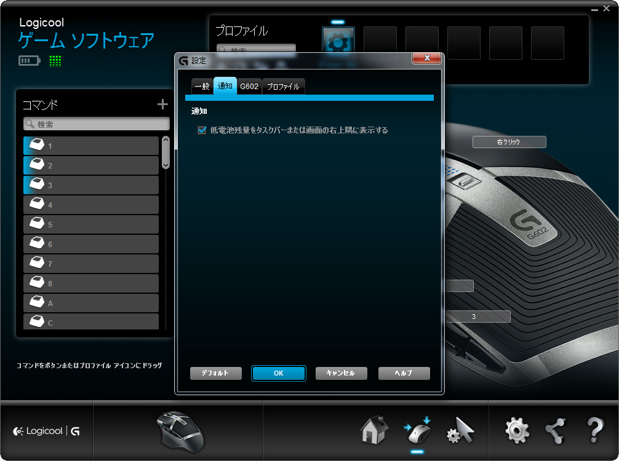
Task: Open help question mark icon
Action: click(594, 430)
